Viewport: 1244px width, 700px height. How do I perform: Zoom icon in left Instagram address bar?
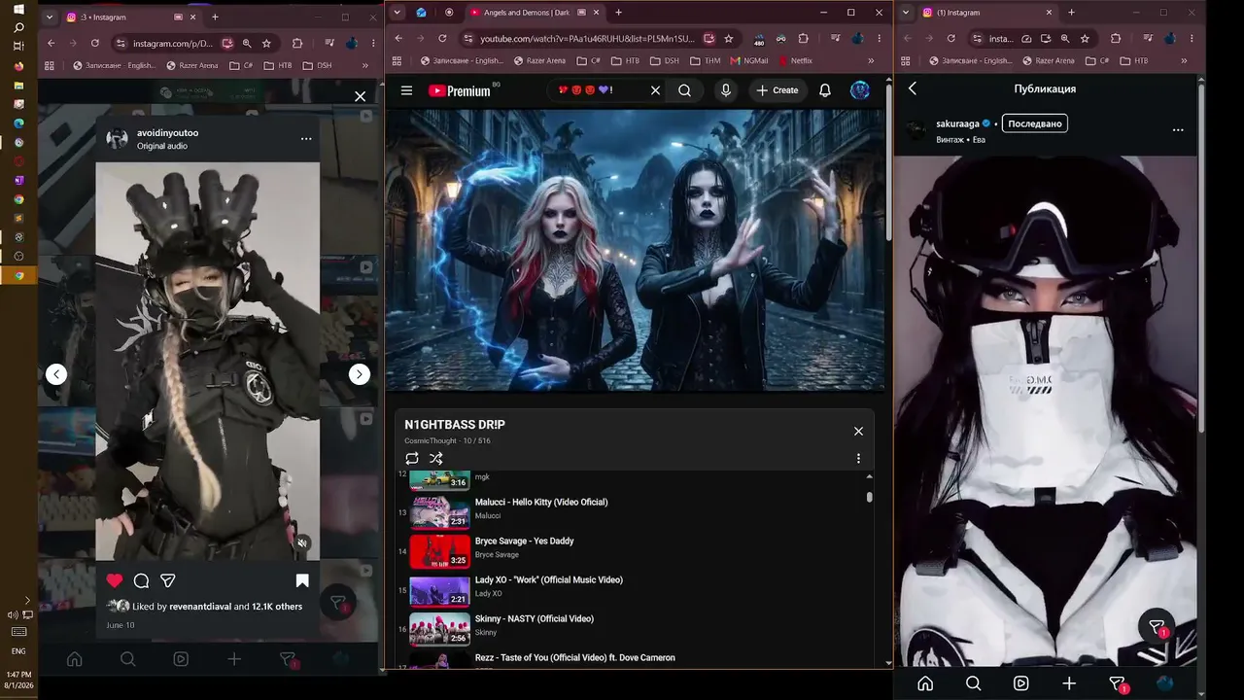pyautogui.click(x=247, y=44)
